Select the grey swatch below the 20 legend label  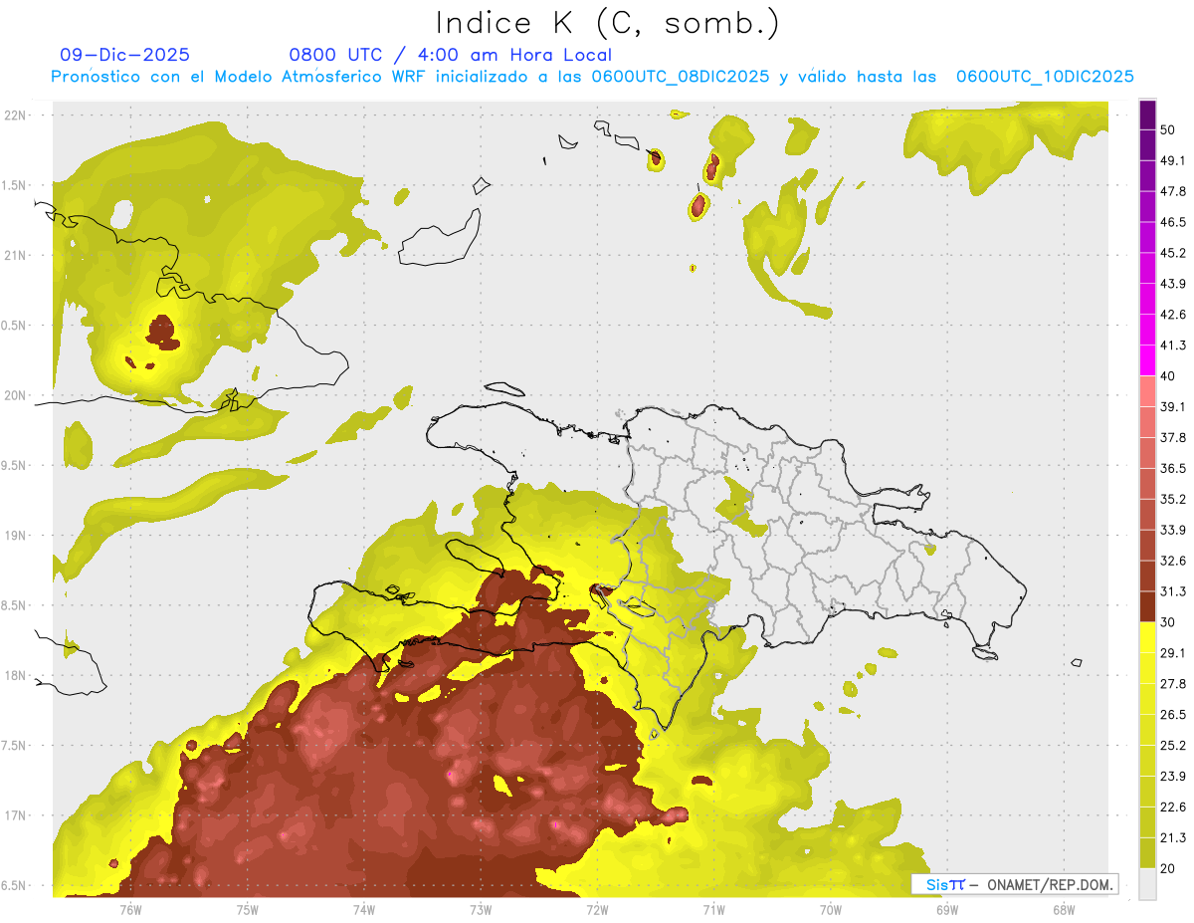pyautogui.click(x=1148, y=884)
